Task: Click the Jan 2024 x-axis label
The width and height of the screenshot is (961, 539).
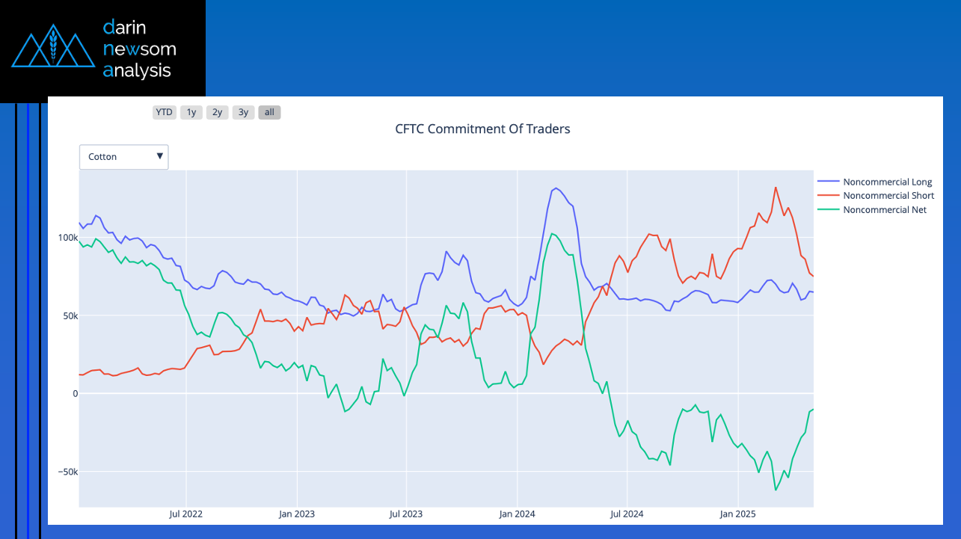Action: click(517, 514)
